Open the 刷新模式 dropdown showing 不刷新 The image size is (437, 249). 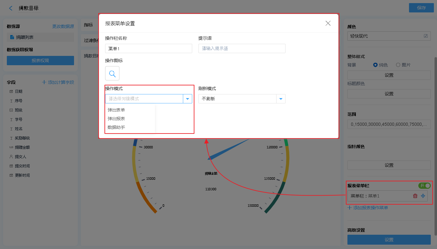click(281, 99)
